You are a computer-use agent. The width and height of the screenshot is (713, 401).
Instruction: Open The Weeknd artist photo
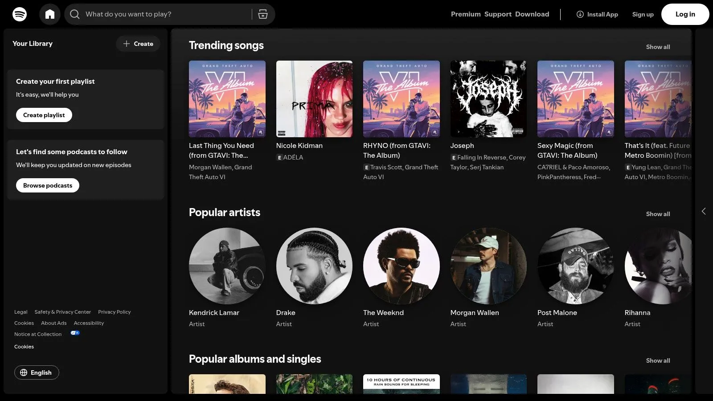(x=402, y=266)
